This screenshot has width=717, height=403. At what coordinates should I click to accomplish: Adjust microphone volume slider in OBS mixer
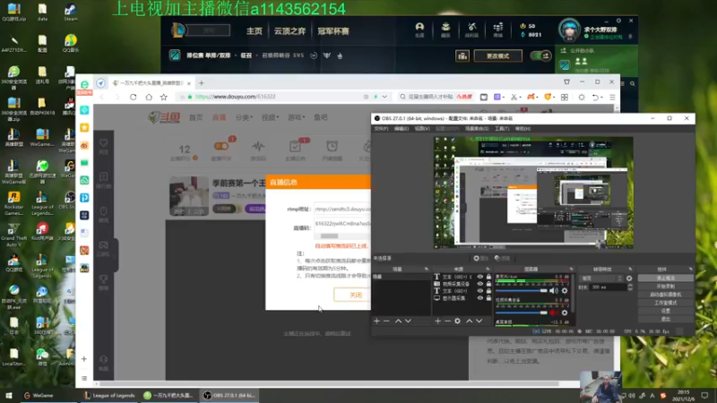[x=522, y=290]
